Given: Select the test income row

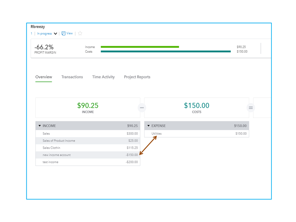Looking at the screenshot, I should pos(88,162).
